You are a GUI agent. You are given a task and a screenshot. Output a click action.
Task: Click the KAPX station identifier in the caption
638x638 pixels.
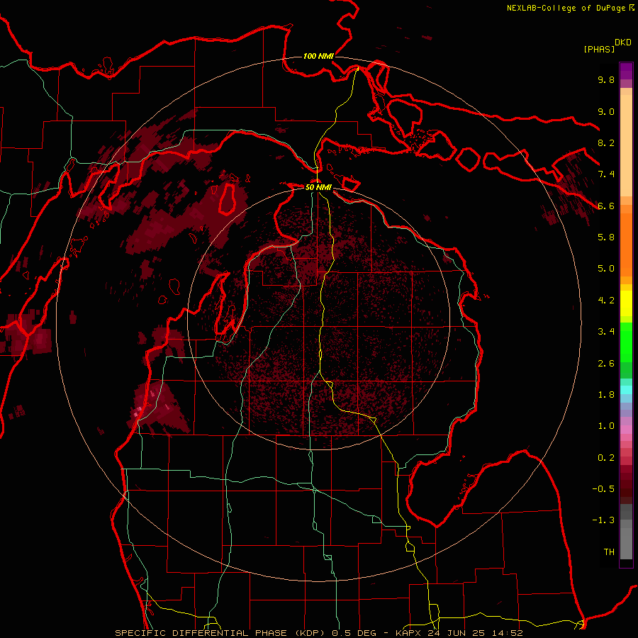pyautogui.click(x=409, y=633)
